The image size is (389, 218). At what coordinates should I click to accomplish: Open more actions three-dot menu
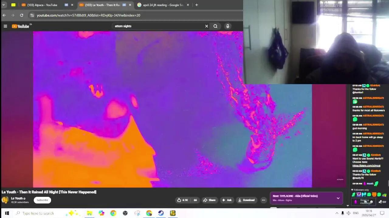(263, 200)
